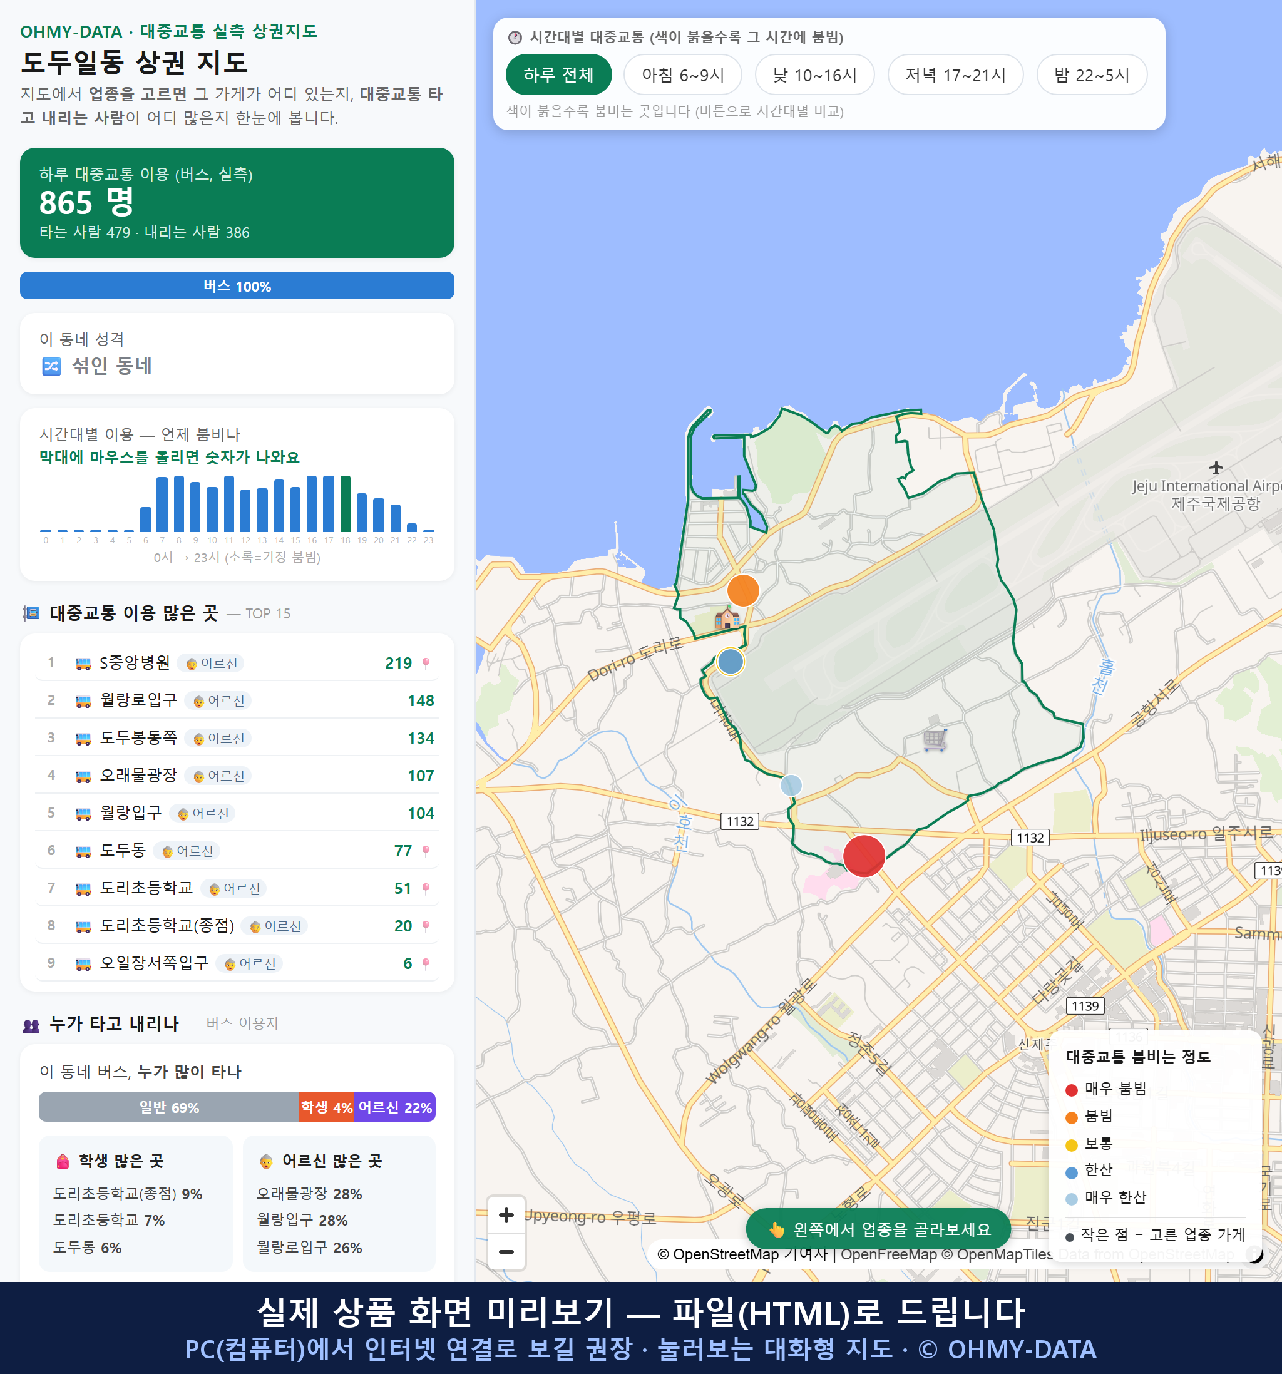
Task: Open the OpenStreetMap attribution link
Action: click(719, 1254)
